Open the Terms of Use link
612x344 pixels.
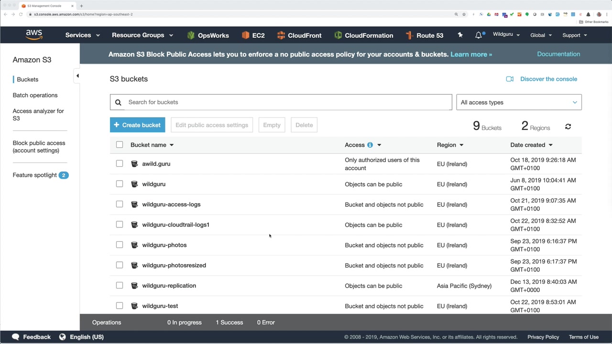584,337
